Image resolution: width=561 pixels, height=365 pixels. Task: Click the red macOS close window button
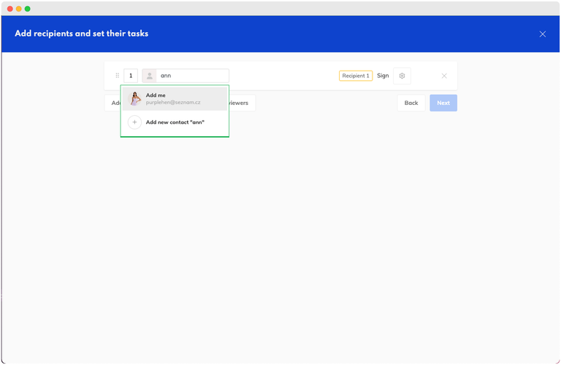tap(10, 9)
